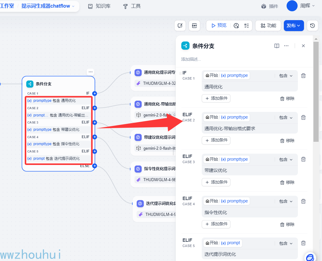This screenshot has width=322, height=261.
Task: Close the 条件分支 panel
Action: pos(303,46)
